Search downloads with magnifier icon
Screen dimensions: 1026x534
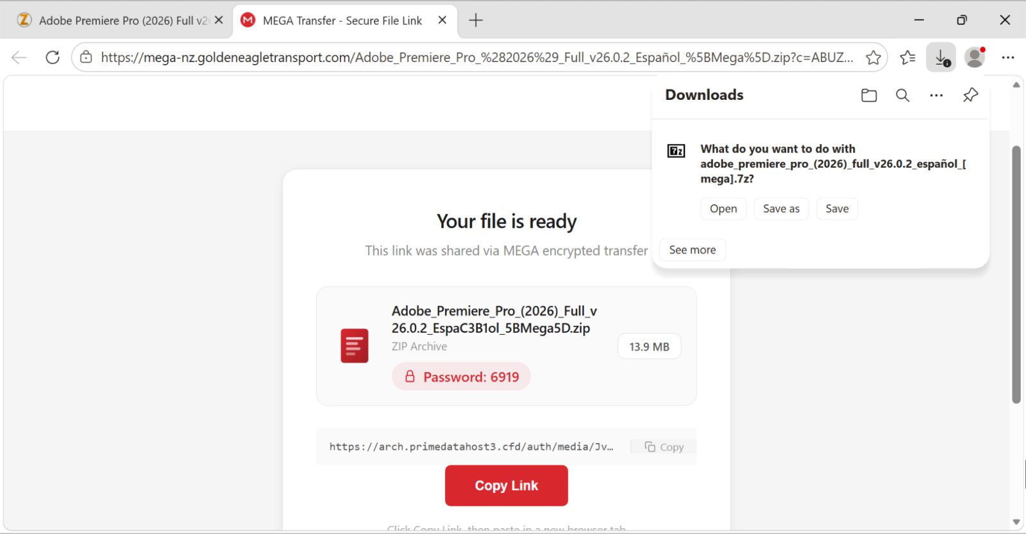[x=902, y=95]
